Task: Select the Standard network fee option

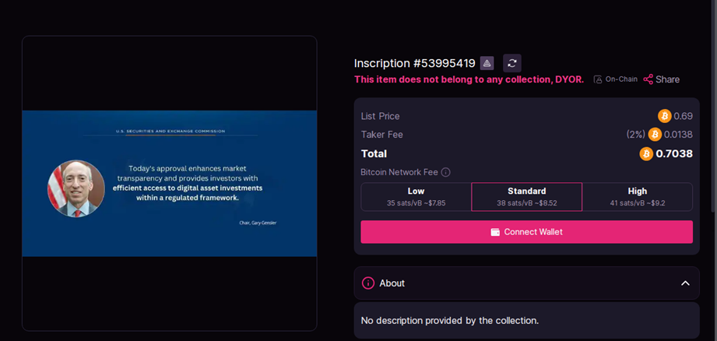Action: [x=527, y=197]
